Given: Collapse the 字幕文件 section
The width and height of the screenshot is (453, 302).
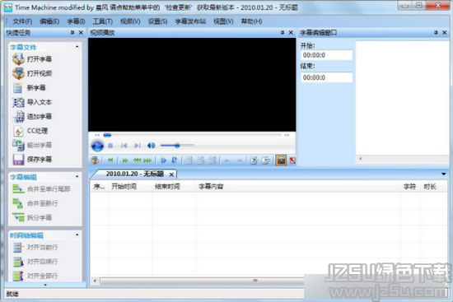Looking at the screenshot, I should [77, 47].
